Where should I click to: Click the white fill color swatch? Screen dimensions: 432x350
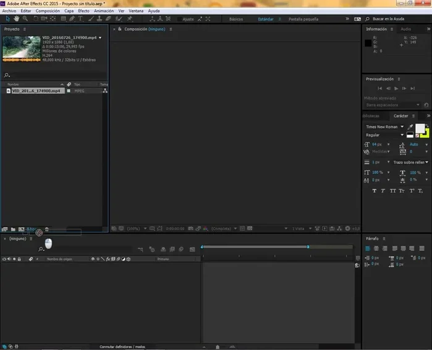[x=420, y=128]
